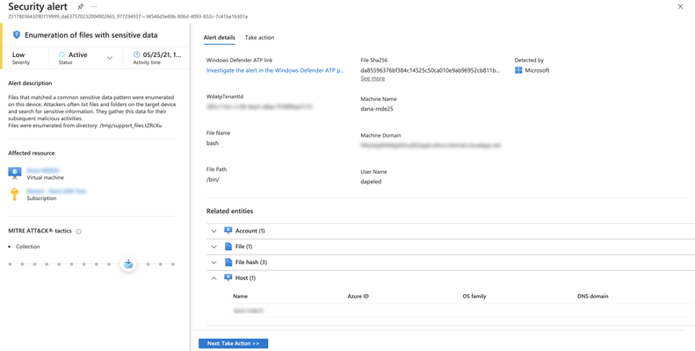Click the File entity document icon

pyautogui.click(x=228, y=247)
